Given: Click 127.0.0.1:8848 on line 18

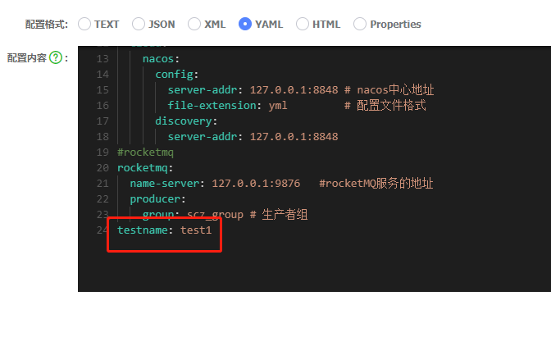Looking at the screenshot, I should pyautogui.click(x=294, y=137).
